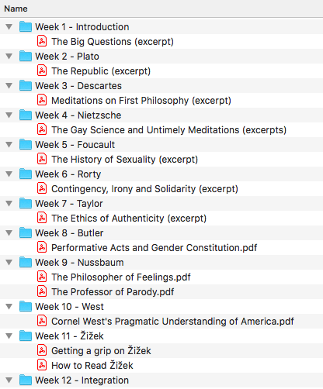Image resolution: width=323 pixels, height=389 pixels.
Task: Click the Week 12 - Integration folder icon
Action: [x=26, y=380]
